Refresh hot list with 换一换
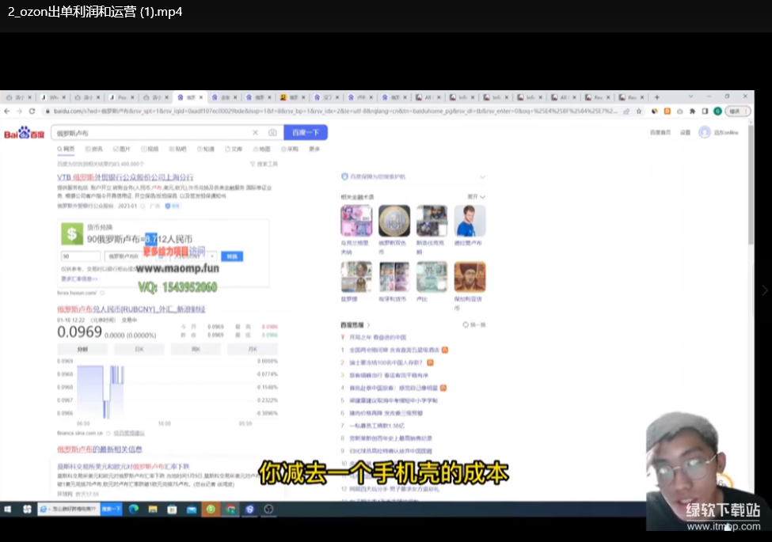The width and height of the screenshot is (772, 542). pos(474,325)
